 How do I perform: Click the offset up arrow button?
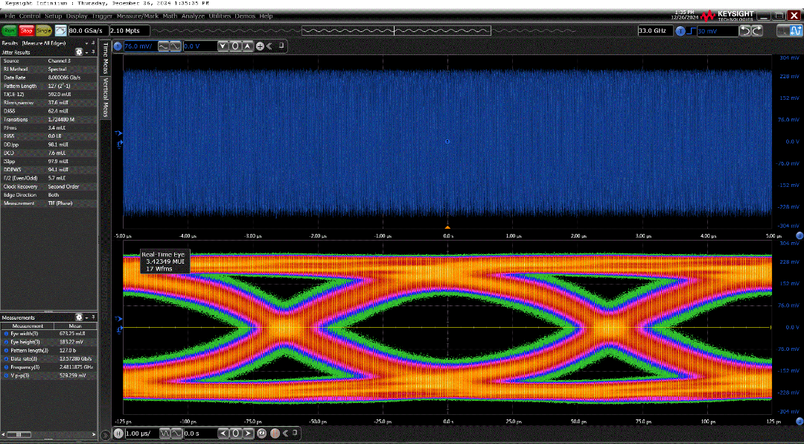coord(248,46)
